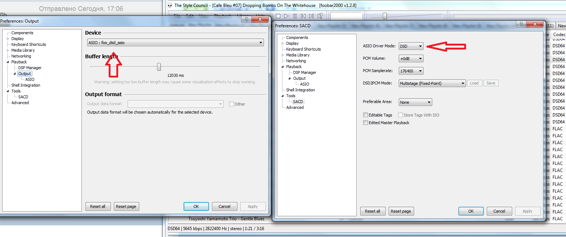The width and height of the screenshot is (566, 237).
Task: Select DSP Manager in SACD preferences tree
Action: point(305,72)
